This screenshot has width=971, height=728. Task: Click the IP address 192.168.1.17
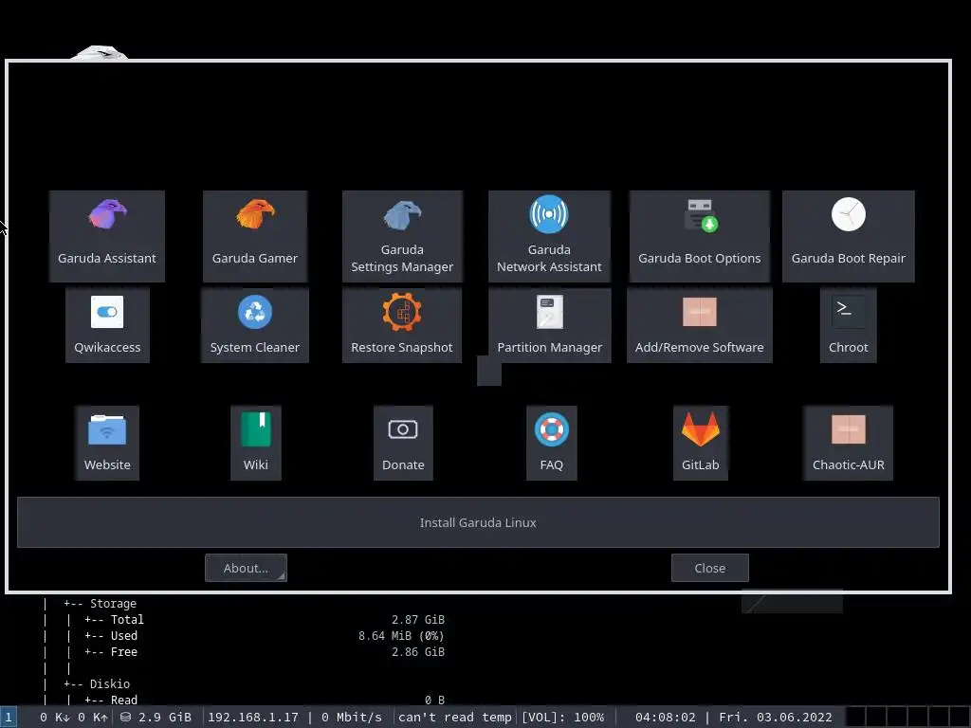tap(252, 717)
